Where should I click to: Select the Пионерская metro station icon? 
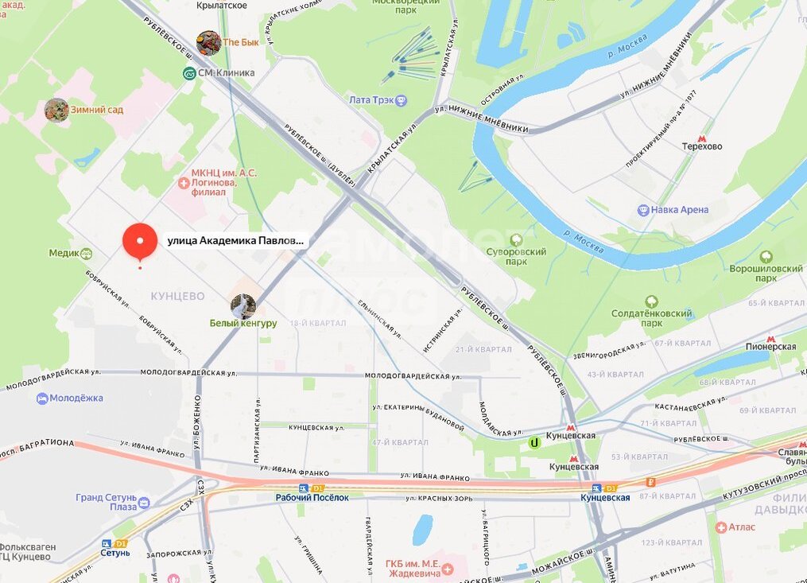tap(770, 339)
